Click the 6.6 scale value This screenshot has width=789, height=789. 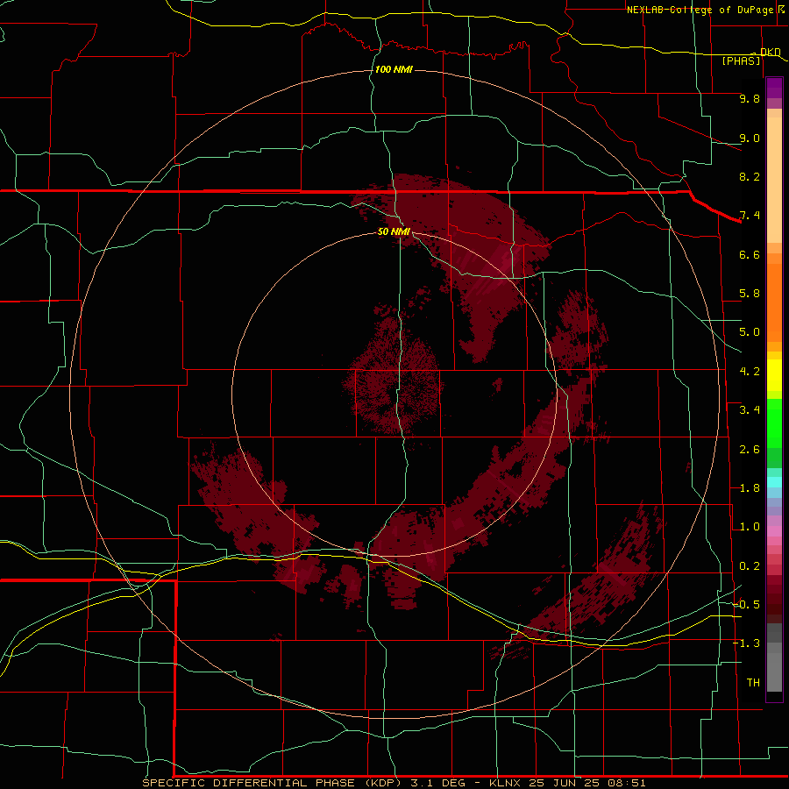(x=750, y=254)
